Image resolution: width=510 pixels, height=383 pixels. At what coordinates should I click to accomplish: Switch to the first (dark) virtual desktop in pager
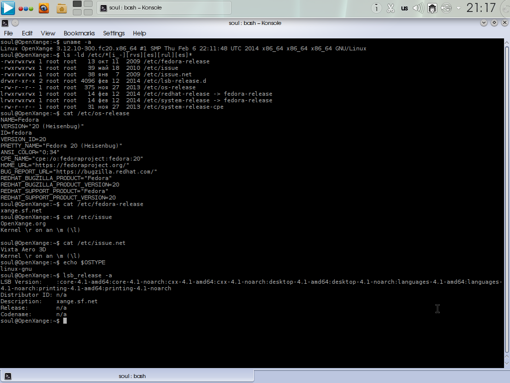tap(77, 4)
